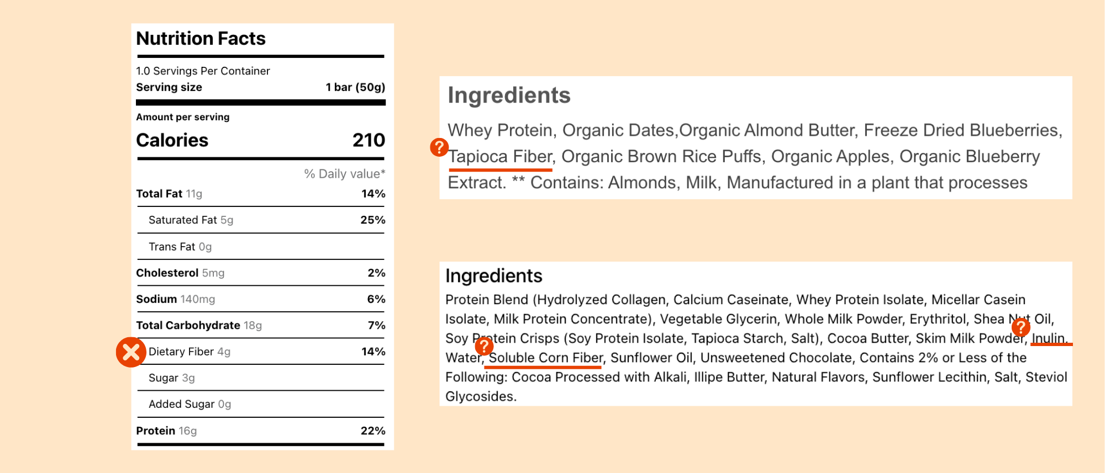This screenshot has width=1105, height=473.
Task: Select the underlined Inulin ingredient
Action: click(1048, 338)
